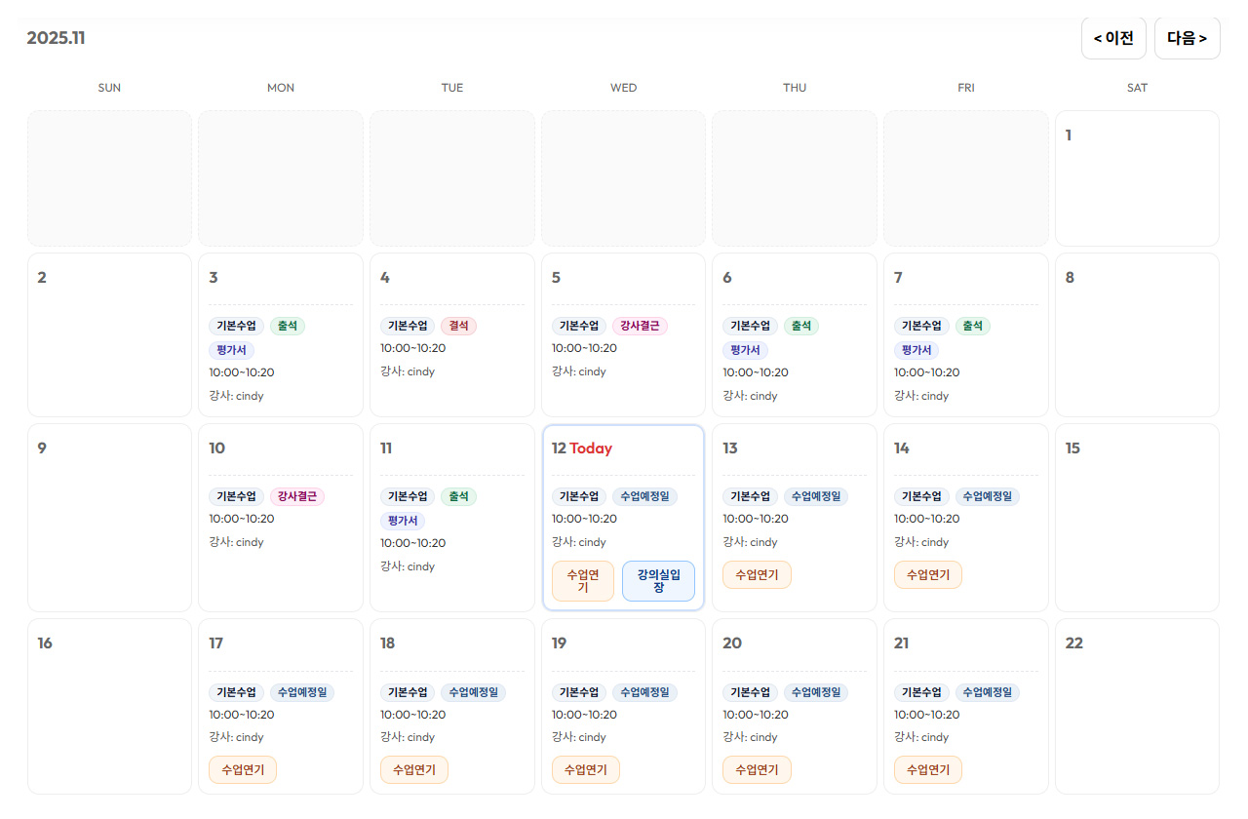This screenshot has height=819, width=1248.
Task: Click 강사결근 badge on November 5
Action: tap(640, 326)
